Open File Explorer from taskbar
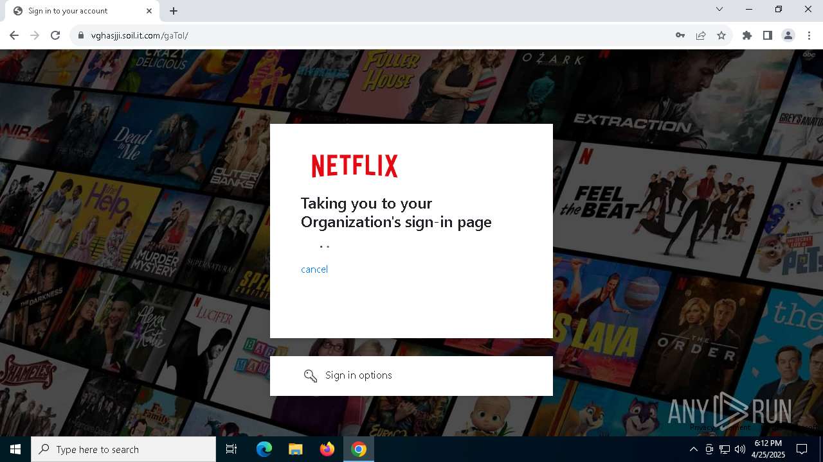 (x=295, y=449)
